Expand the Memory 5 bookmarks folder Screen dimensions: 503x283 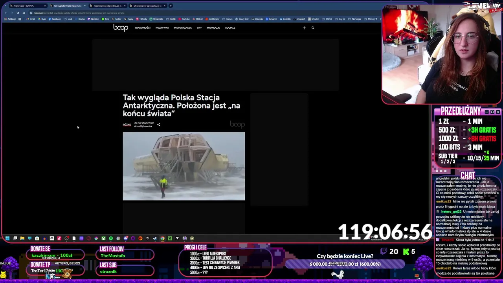pyautogui.click(x=371, y=19)
